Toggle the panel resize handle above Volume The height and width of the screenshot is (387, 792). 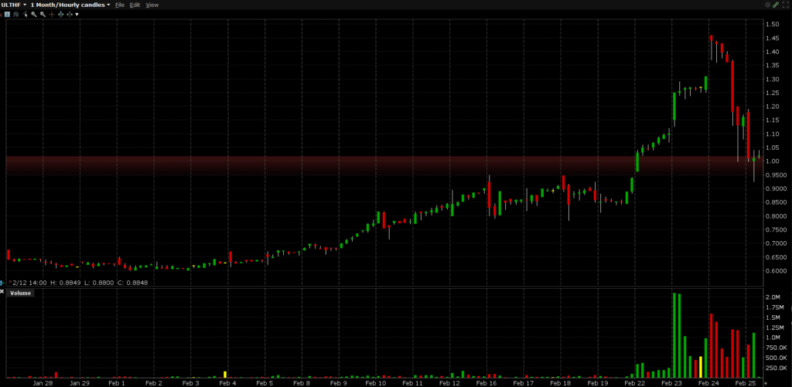(x=2, y=283)
